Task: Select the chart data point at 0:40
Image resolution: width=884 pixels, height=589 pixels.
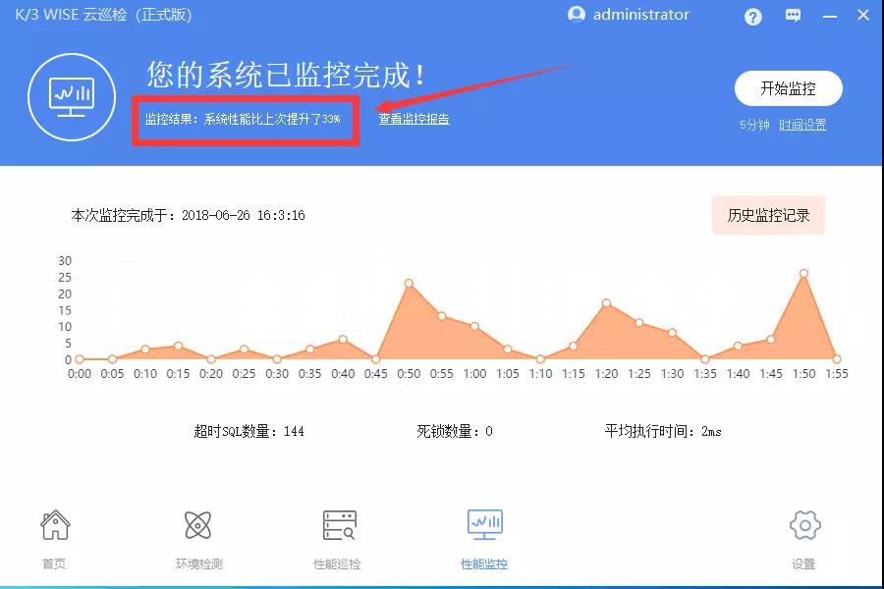Action: coord(343,340)
